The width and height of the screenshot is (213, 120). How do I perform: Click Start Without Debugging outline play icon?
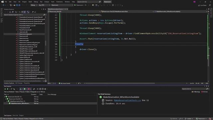[x=86, y=5]
